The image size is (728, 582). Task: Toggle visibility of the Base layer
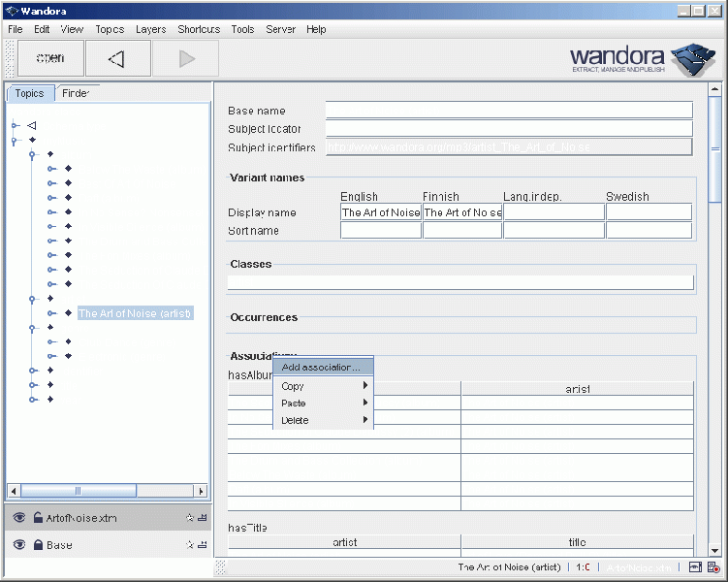(19, 545)
